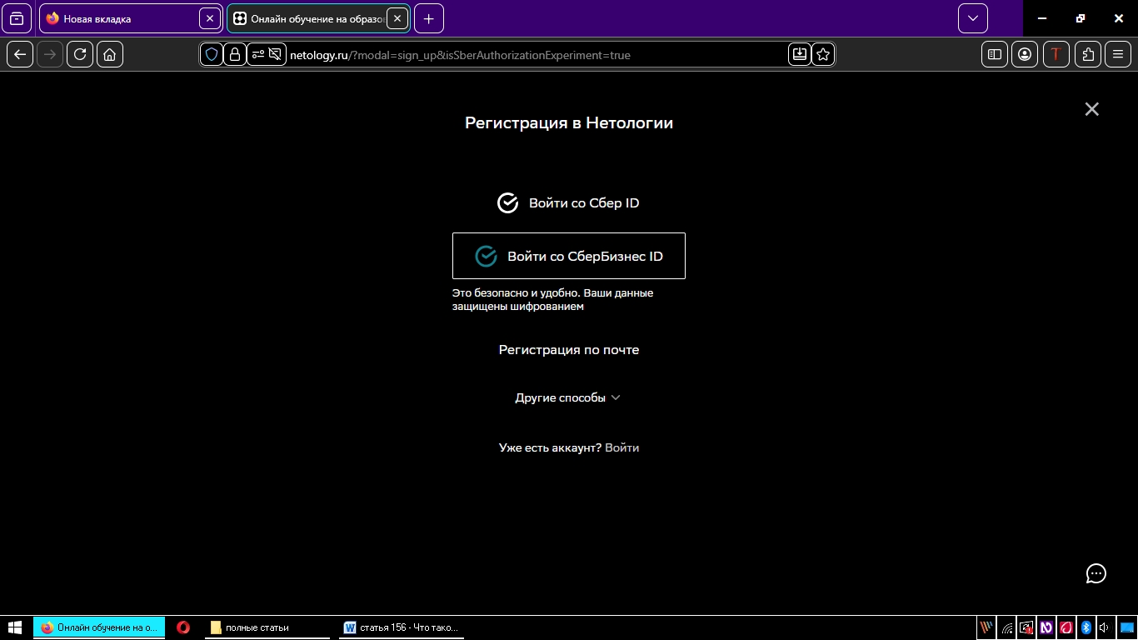1138x640 pixels.
Task: Click the site security padlock icon
Action: (235, 54)
